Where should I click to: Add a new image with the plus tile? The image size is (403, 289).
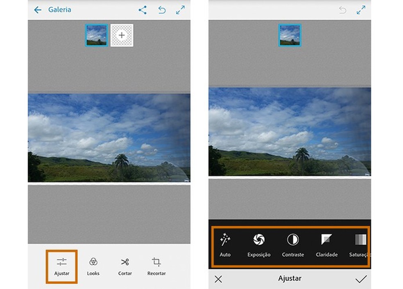[x=122, y=35]
